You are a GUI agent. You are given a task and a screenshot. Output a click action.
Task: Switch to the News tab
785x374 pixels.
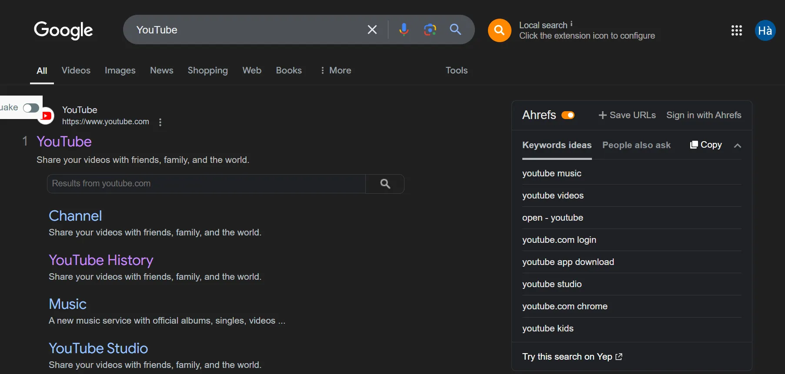coord(162,70)
